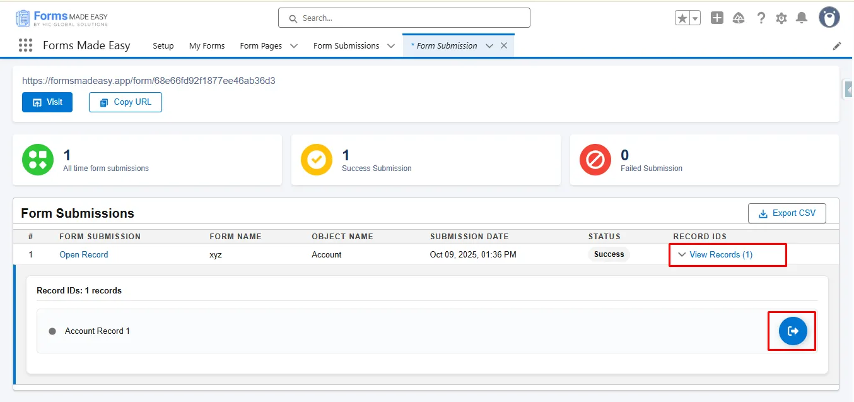Switch to the Setup tab
The width and height of the screenshot is (854, 402).
[163, 46]
